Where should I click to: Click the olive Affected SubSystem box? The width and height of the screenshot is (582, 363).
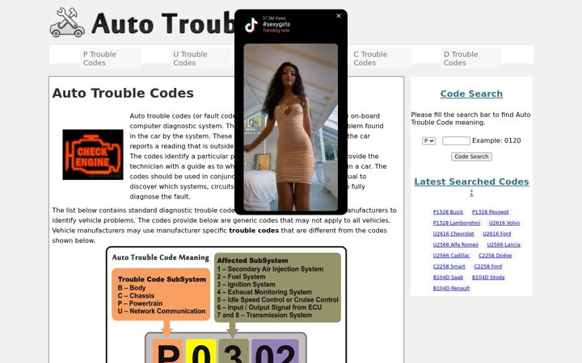[x=277, y=287]
